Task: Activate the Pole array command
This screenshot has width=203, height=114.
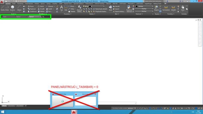Action: [48, 12]
